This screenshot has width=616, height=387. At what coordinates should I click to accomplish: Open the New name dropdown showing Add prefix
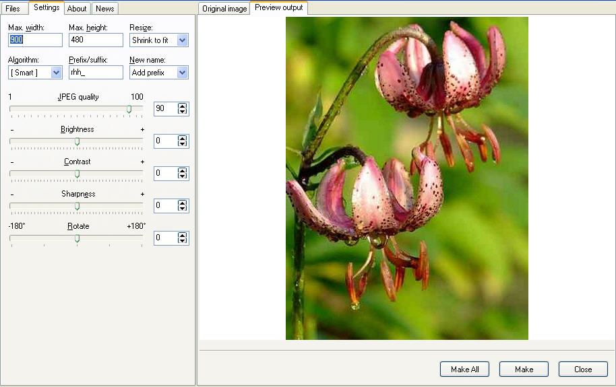(x=158, y=73)
